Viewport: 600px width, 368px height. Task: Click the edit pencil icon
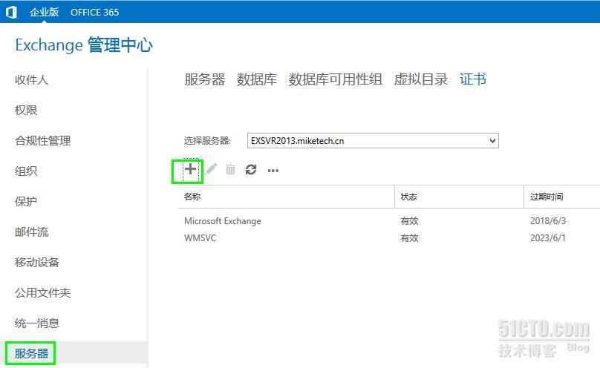click(x=211, y=168)
